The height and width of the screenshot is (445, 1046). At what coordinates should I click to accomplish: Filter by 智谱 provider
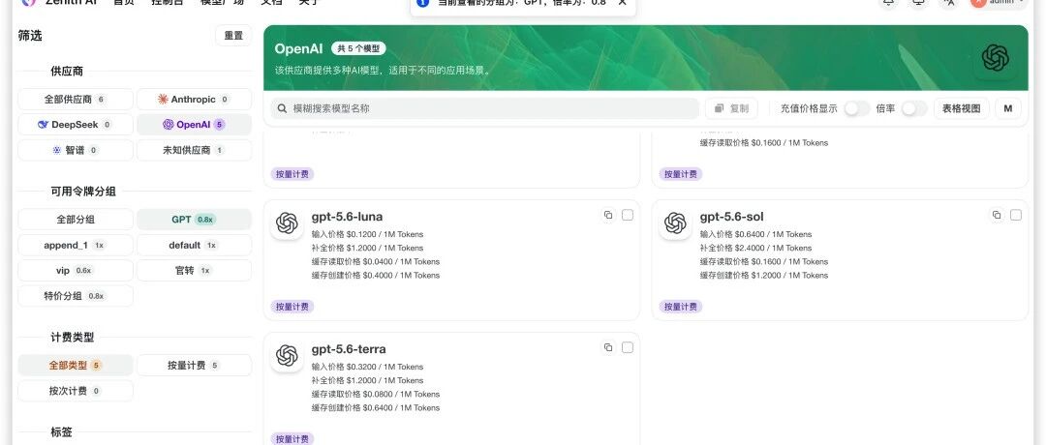point(76,150)
